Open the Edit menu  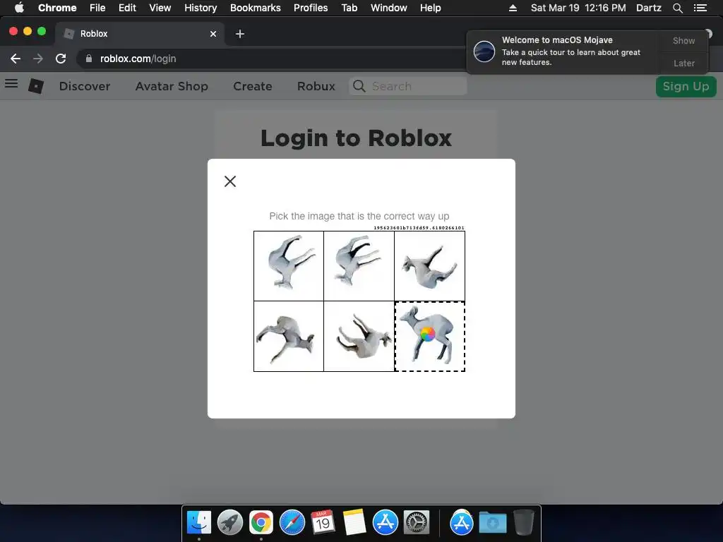tap(127, 8)
